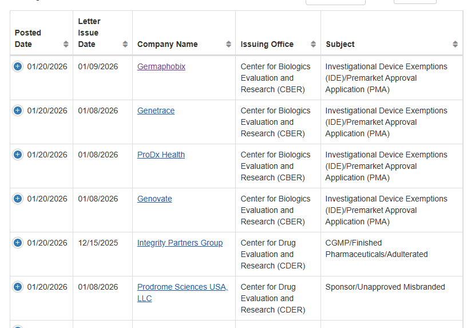Sort by Issuing Office arrows

tap(313, 44)
